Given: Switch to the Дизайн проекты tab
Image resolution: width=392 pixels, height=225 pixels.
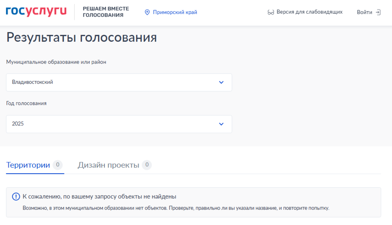Looking at the screenshot, I should tap(108, 165).
